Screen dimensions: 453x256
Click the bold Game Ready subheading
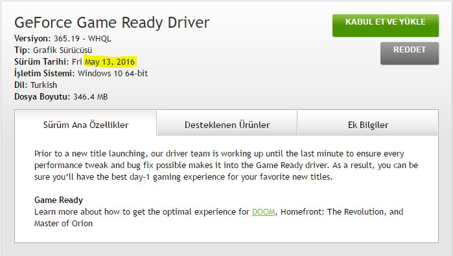(58, 200)
